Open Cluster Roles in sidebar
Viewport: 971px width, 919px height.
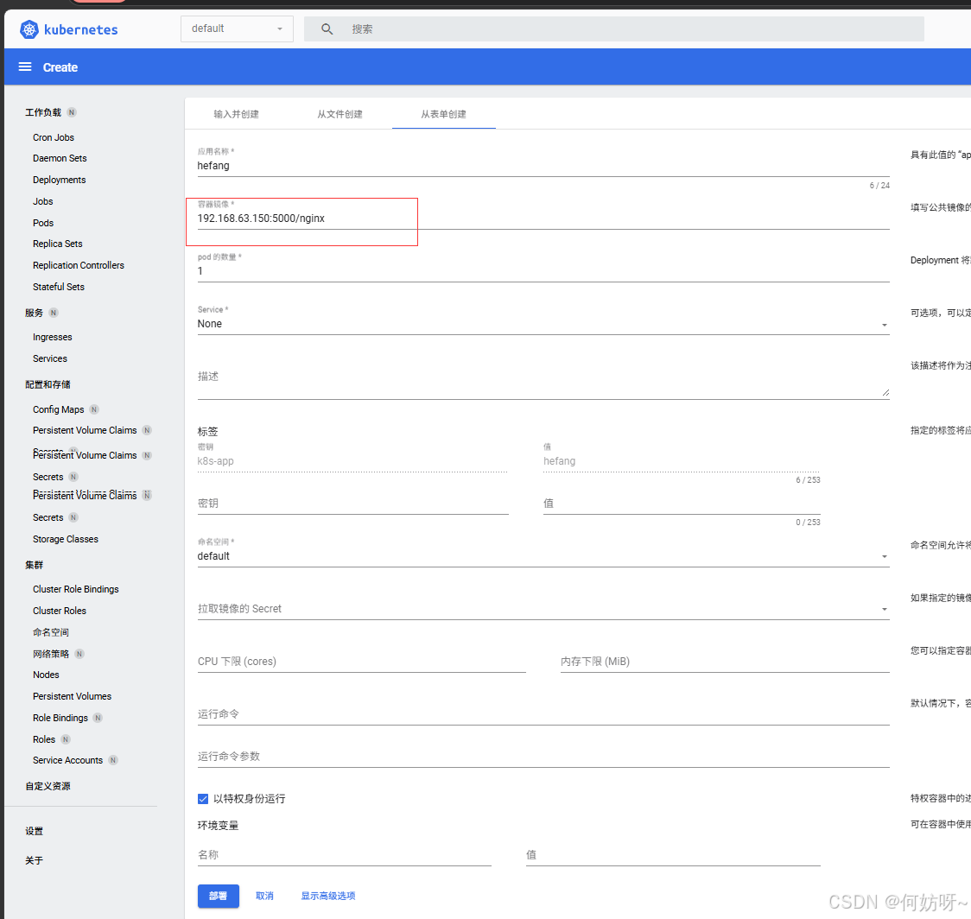click(60, 611)
